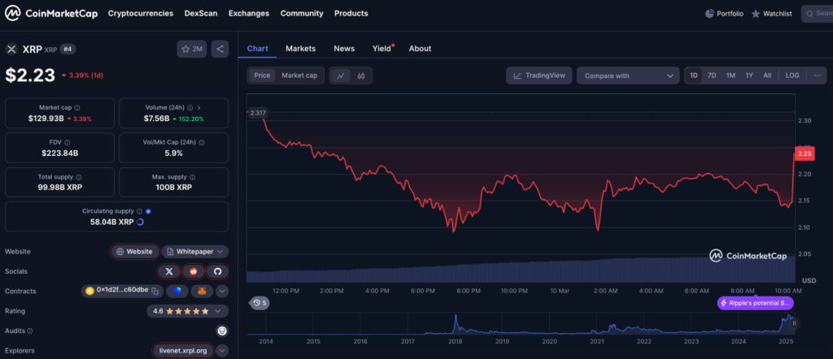Click the Audits info icon
Image resolution: width=833 pixels, height=359 pixels.
(x=30, y=331)
